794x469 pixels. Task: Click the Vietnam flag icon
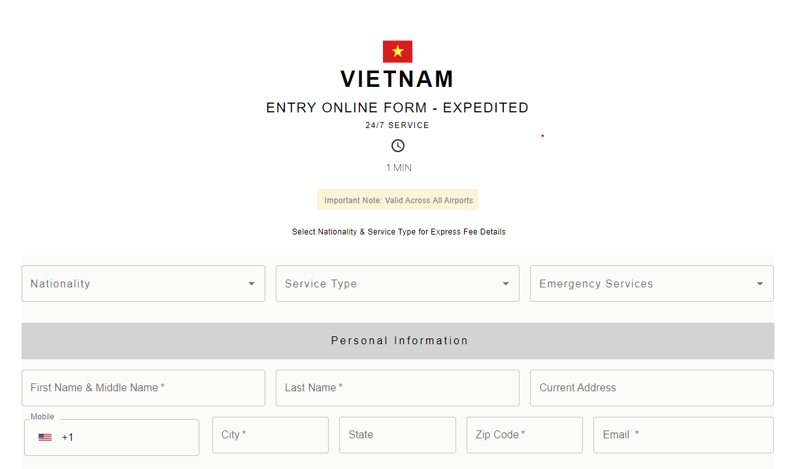397,52
